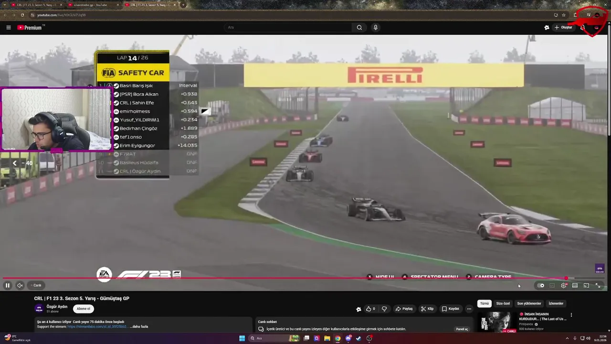Subscribe with the Abone ol button
The image size is (611, 344).
pos(84,309)
